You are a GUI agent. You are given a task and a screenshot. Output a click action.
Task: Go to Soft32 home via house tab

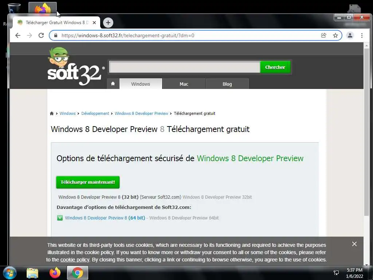(x=113, y=84)
